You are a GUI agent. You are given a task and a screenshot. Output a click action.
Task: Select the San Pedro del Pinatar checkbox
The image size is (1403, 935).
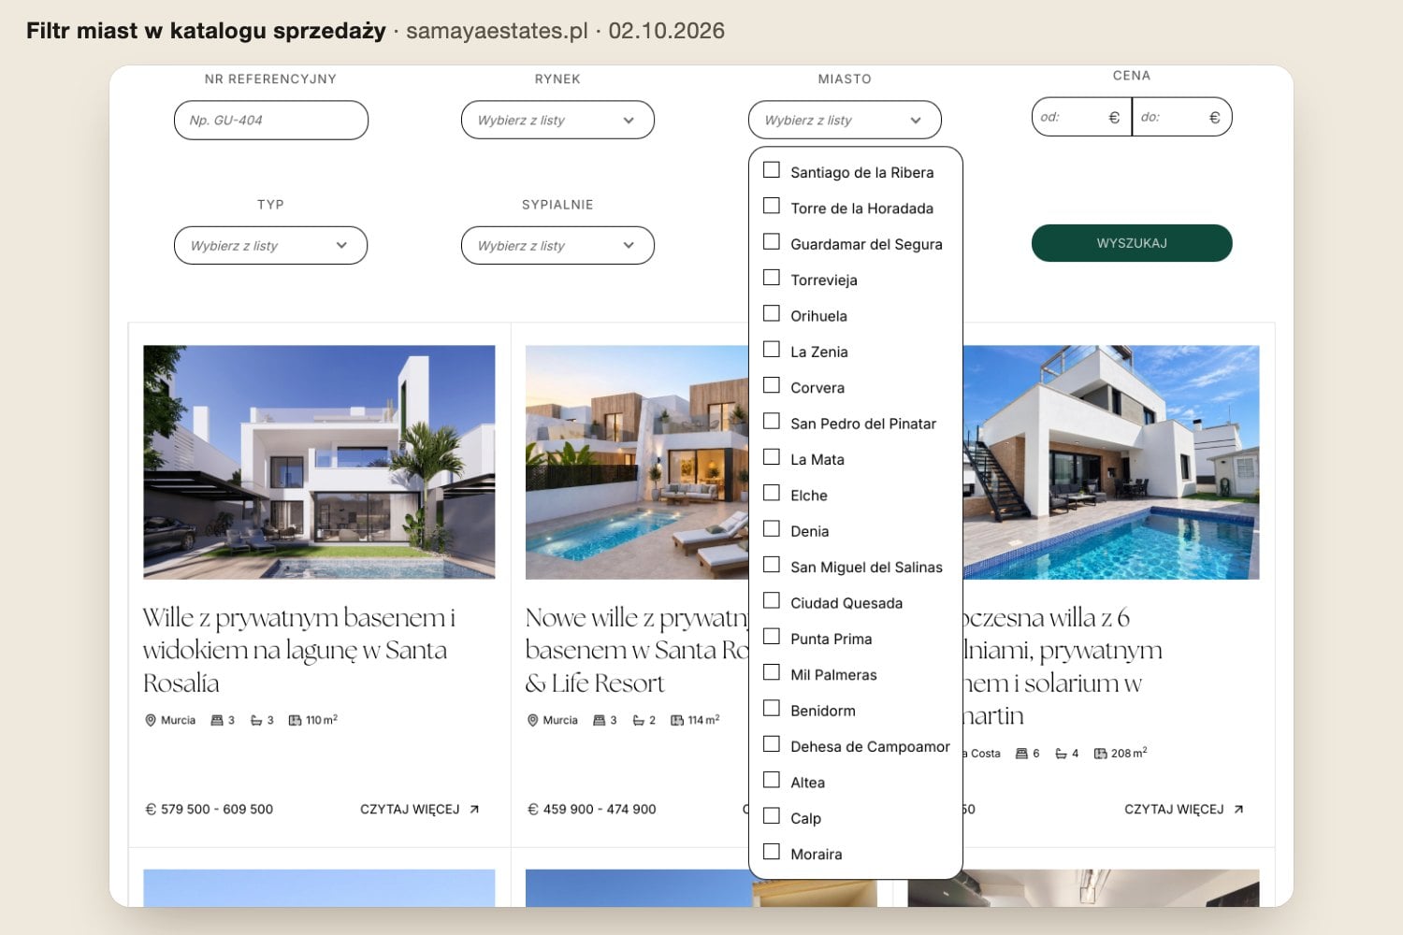coord(772,422)
